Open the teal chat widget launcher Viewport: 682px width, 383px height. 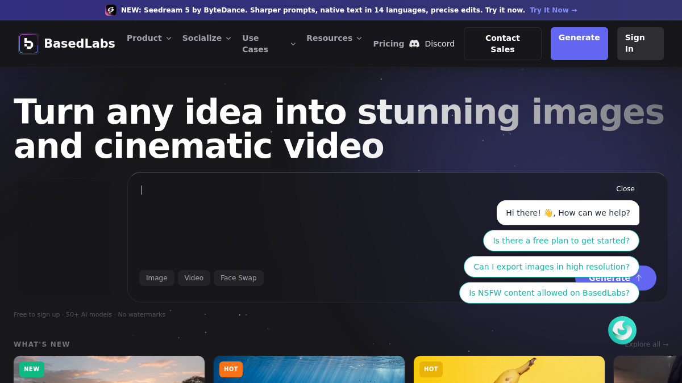tap(622, 330)
